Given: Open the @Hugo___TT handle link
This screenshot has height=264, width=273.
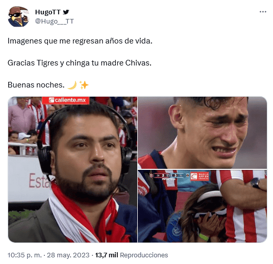Looking at the screenshot, I should tap(55, 21).
